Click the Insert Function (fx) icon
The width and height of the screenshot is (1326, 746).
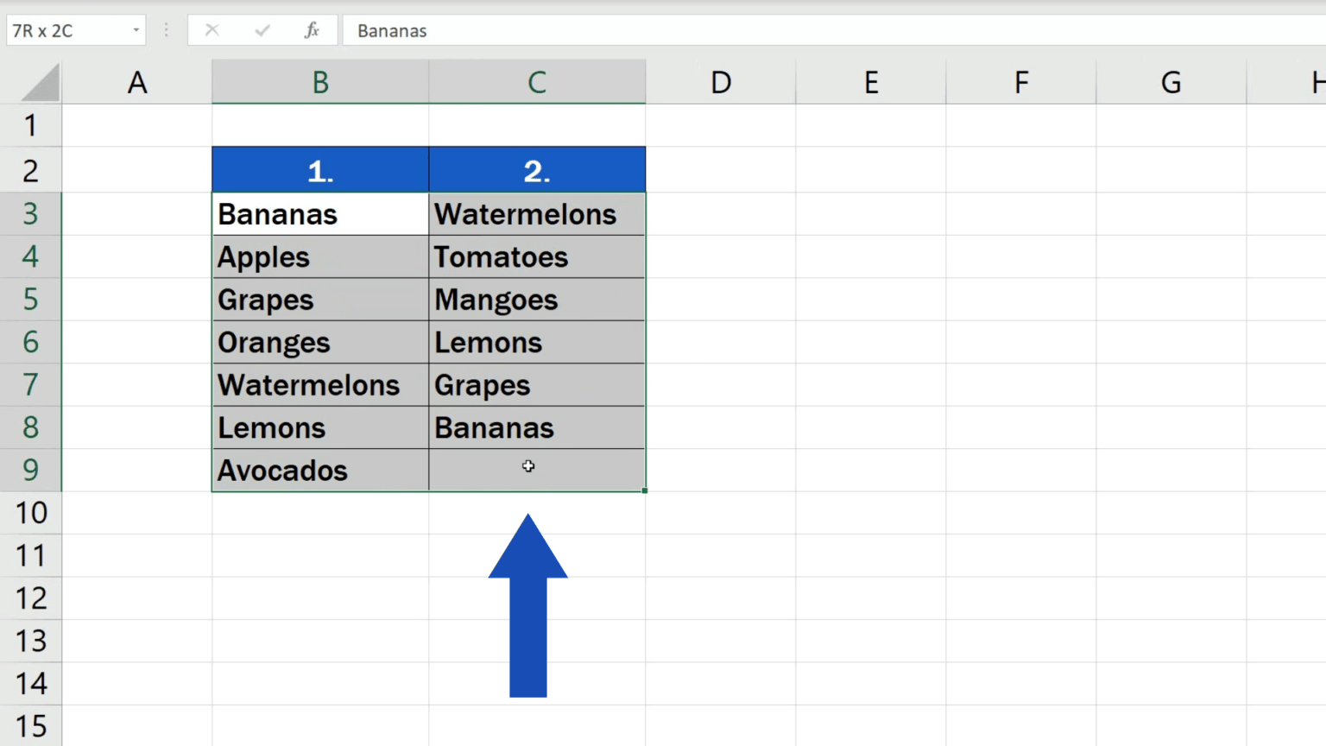click(x=312, y=30)
